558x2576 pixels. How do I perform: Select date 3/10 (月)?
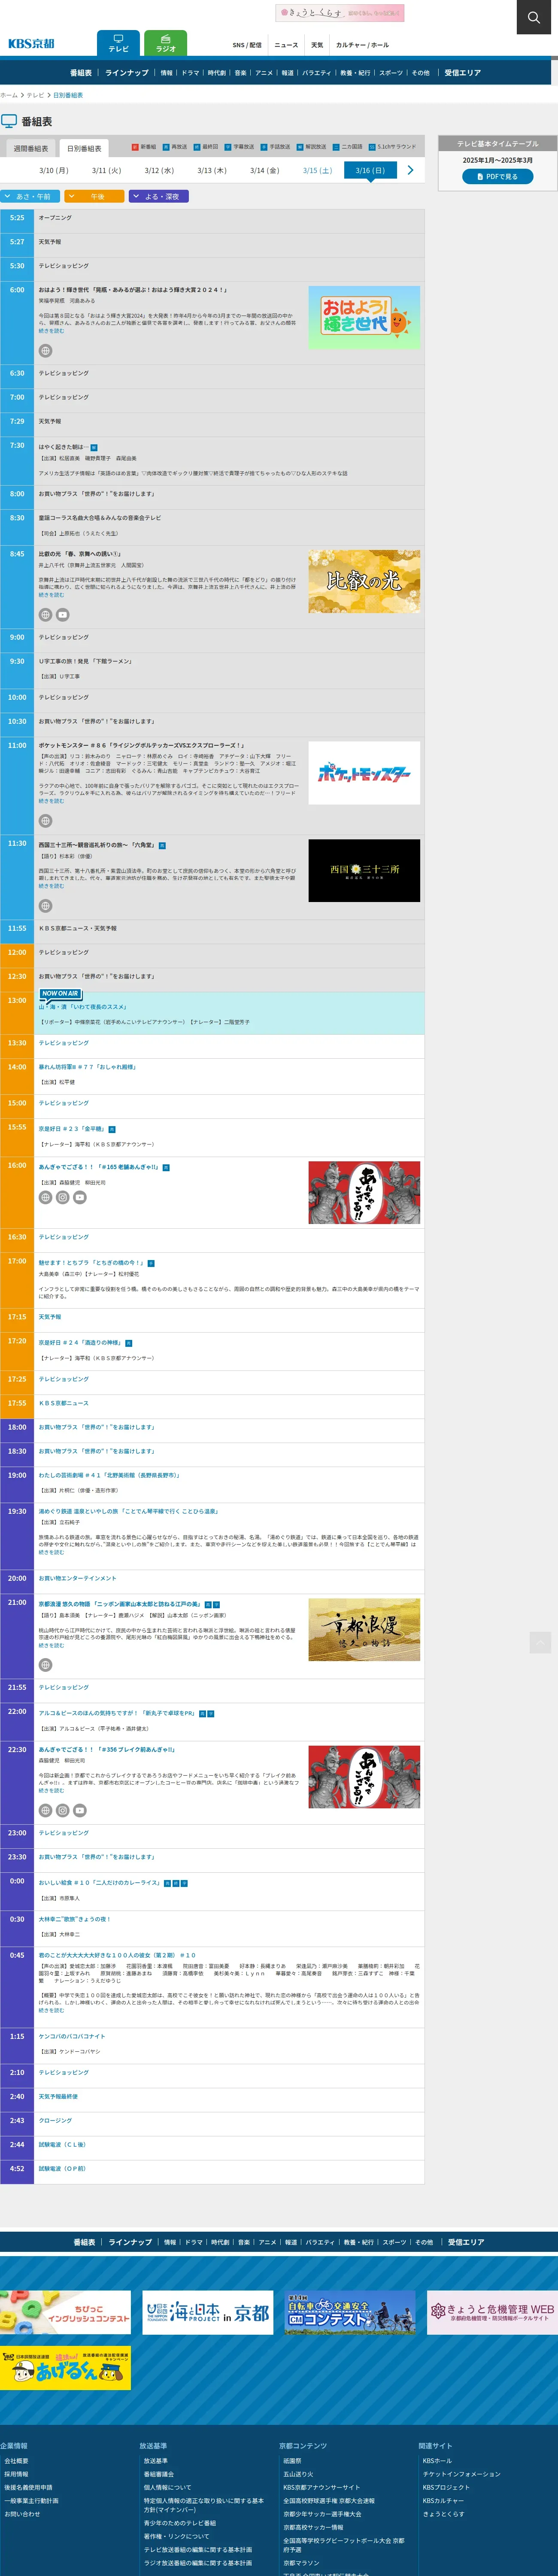(54, 171)
